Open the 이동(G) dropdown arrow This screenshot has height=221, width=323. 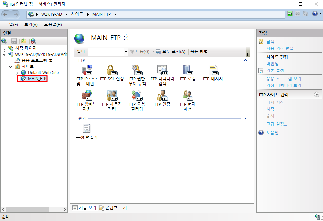pyautogui.click(x=153, y=52)
